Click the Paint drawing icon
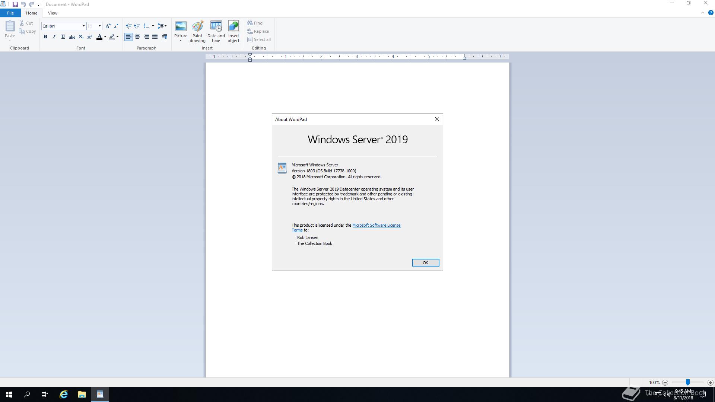 pos(197,32)
